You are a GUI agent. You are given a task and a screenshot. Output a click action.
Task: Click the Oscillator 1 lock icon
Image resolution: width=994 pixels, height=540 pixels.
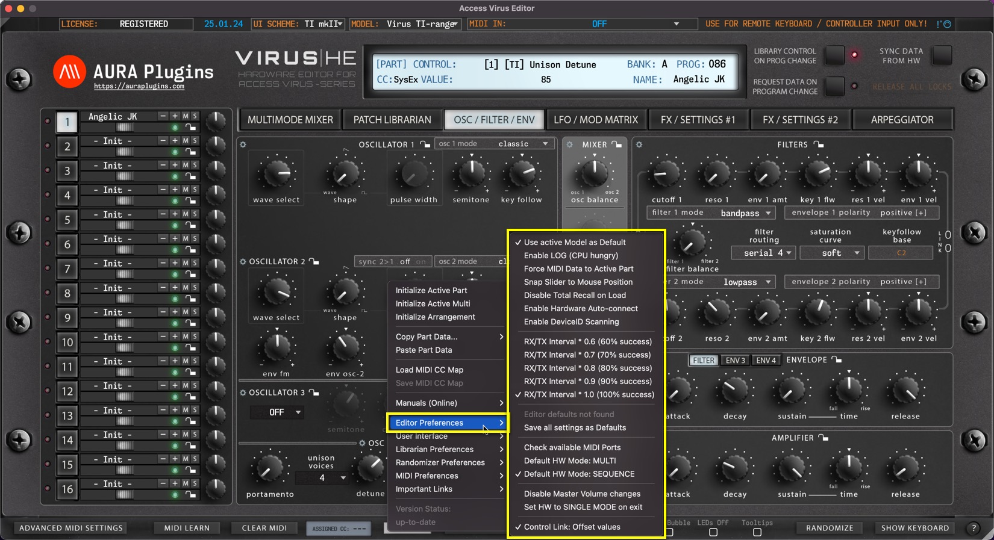(425, 144)
